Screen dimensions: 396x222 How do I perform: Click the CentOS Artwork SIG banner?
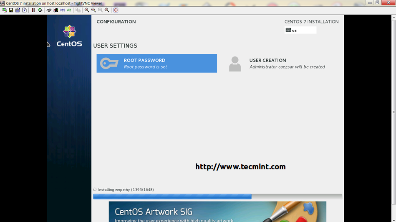[217, 212]
